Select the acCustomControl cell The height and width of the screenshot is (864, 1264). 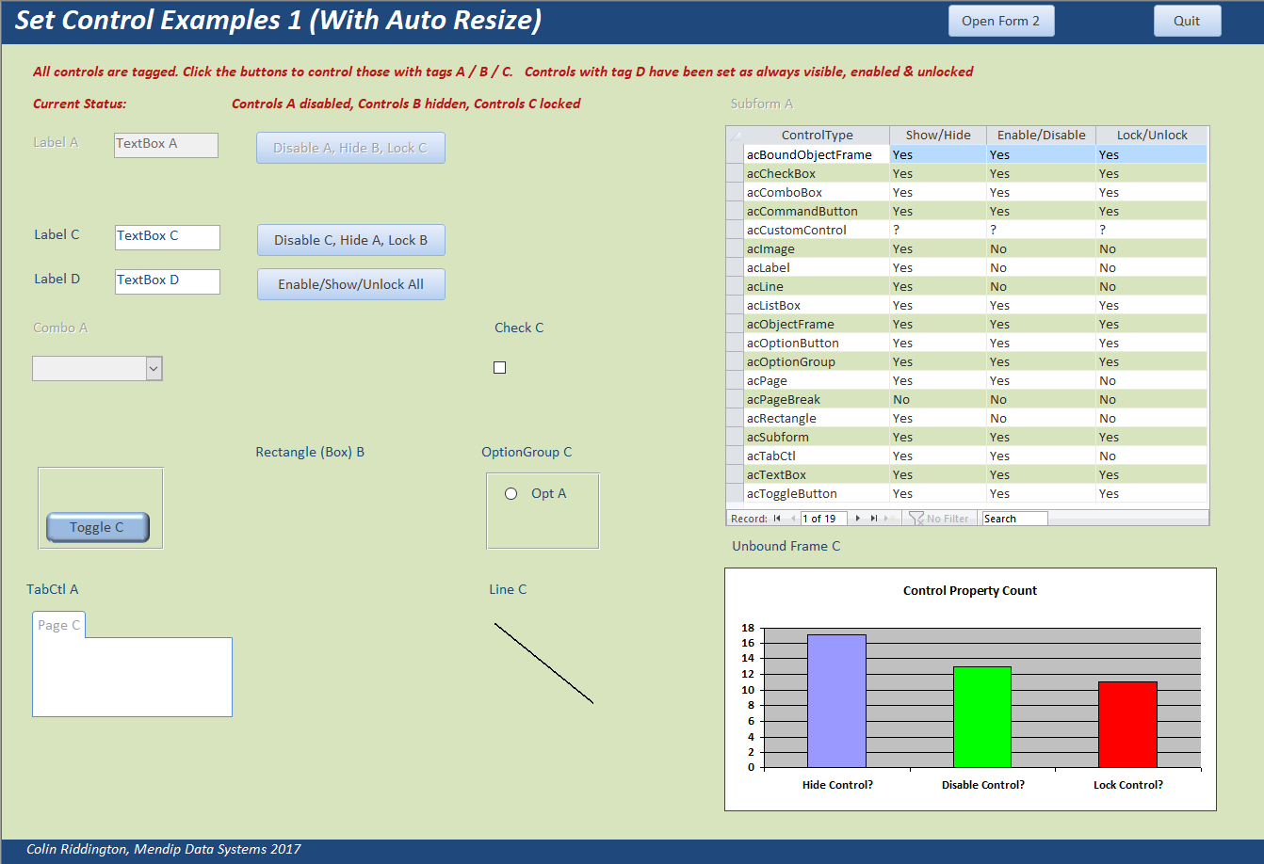pos(817,230)
